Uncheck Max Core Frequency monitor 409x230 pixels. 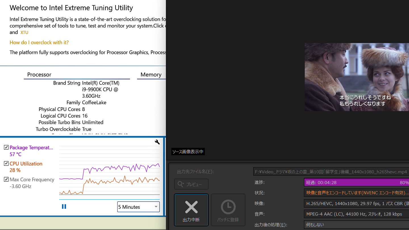[x=6, y=179]
